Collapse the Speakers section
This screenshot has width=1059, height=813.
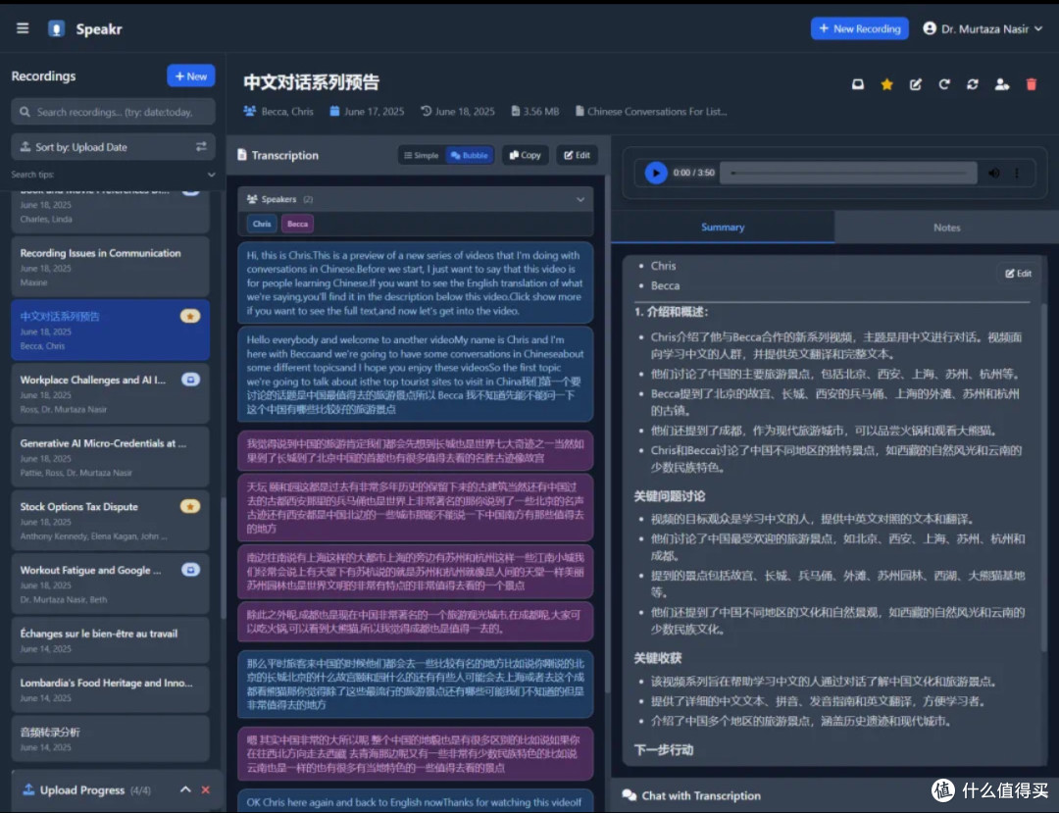point(580,199)
